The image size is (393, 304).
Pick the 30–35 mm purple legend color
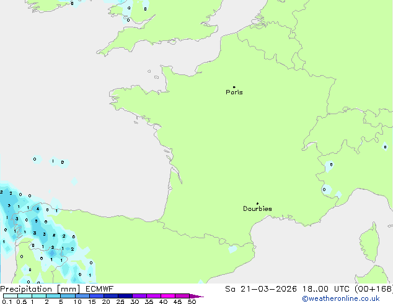139,296
